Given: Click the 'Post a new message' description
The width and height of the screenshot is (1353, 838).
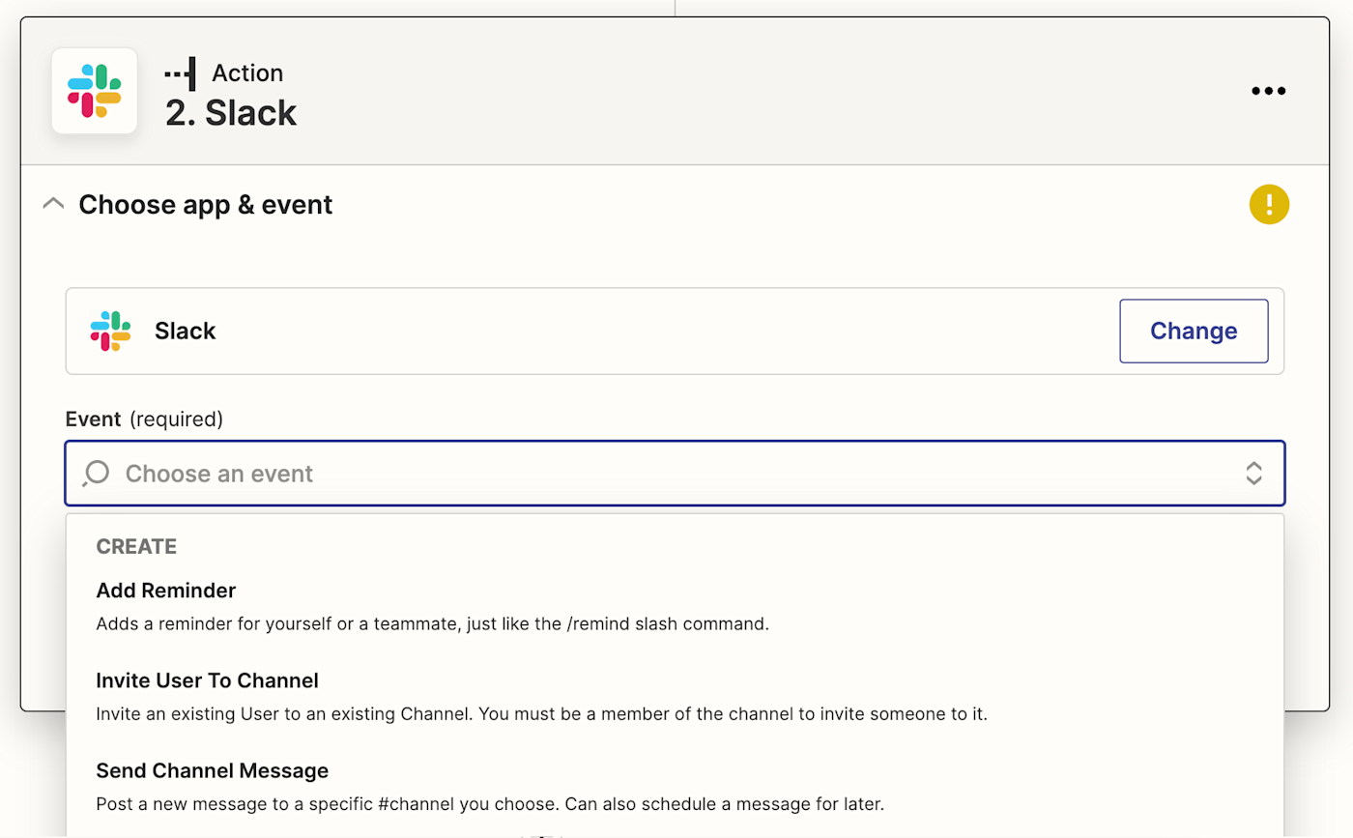Looking at the screenshot, I should click(x=490, y=804).
